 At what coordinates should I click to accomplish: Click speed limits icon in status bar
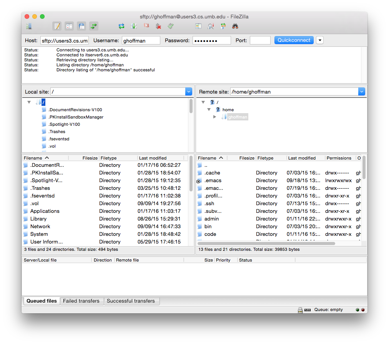click(x=308, y=310)
